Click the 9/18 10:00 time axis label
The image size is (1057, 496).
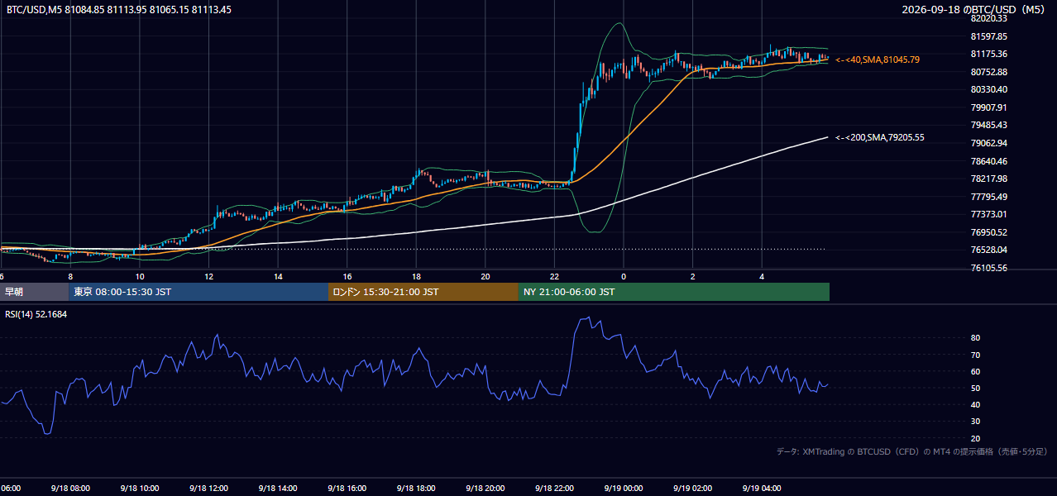140,489
